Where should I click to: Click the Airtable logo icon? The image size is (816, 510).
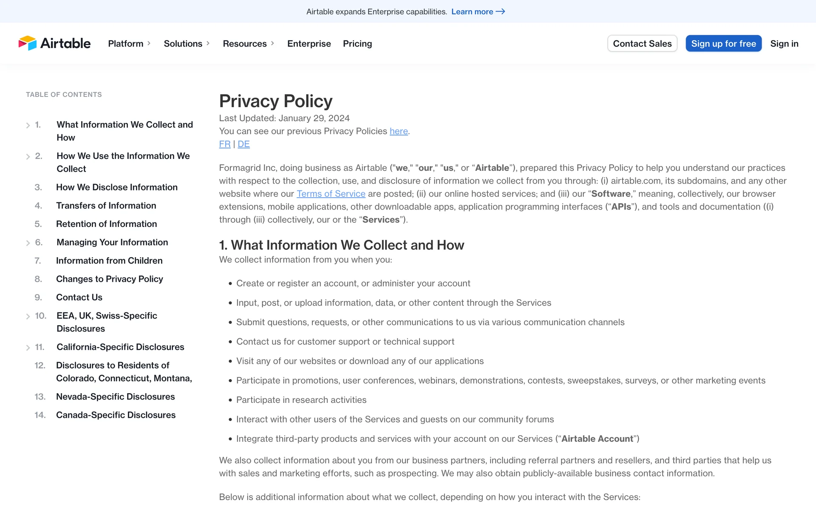click(x=28, y=43)
